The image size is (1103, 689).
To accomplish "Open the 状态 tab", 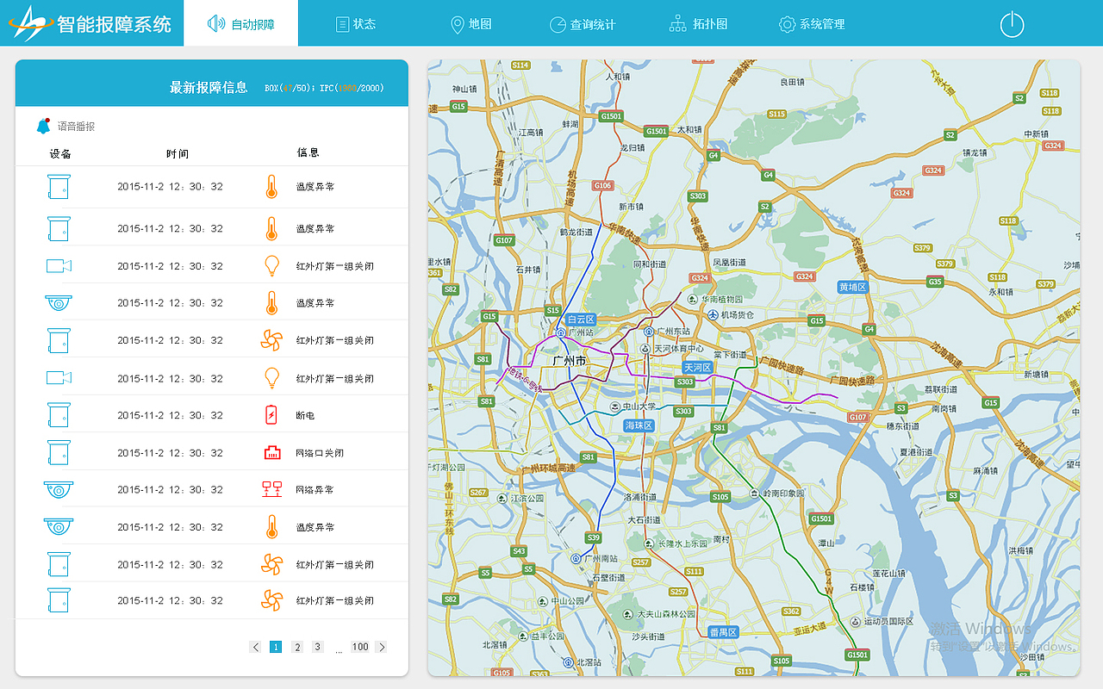I will pyautogui.click(x=356, y=23).
